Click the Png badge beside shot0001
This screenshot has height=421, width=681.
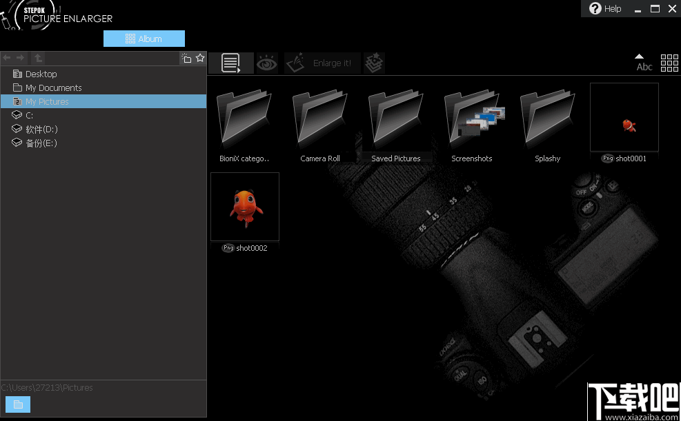click(x=608, y=158)
